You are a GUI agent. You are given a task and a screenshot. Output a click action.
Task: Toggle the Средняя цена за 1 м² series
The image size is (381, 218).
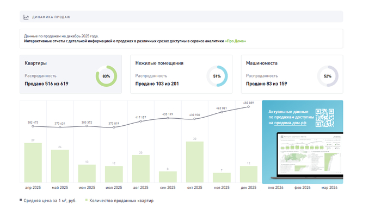[x=50, y=201]
